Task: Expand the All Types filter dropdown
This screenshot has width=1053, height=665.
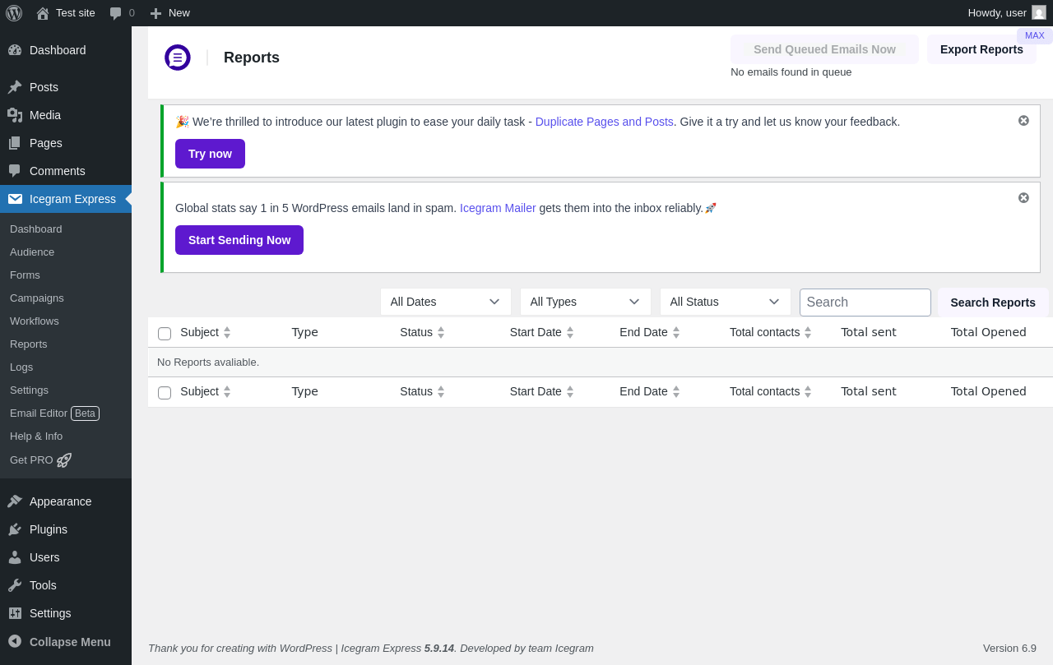Action: click(x=585, y=302)
